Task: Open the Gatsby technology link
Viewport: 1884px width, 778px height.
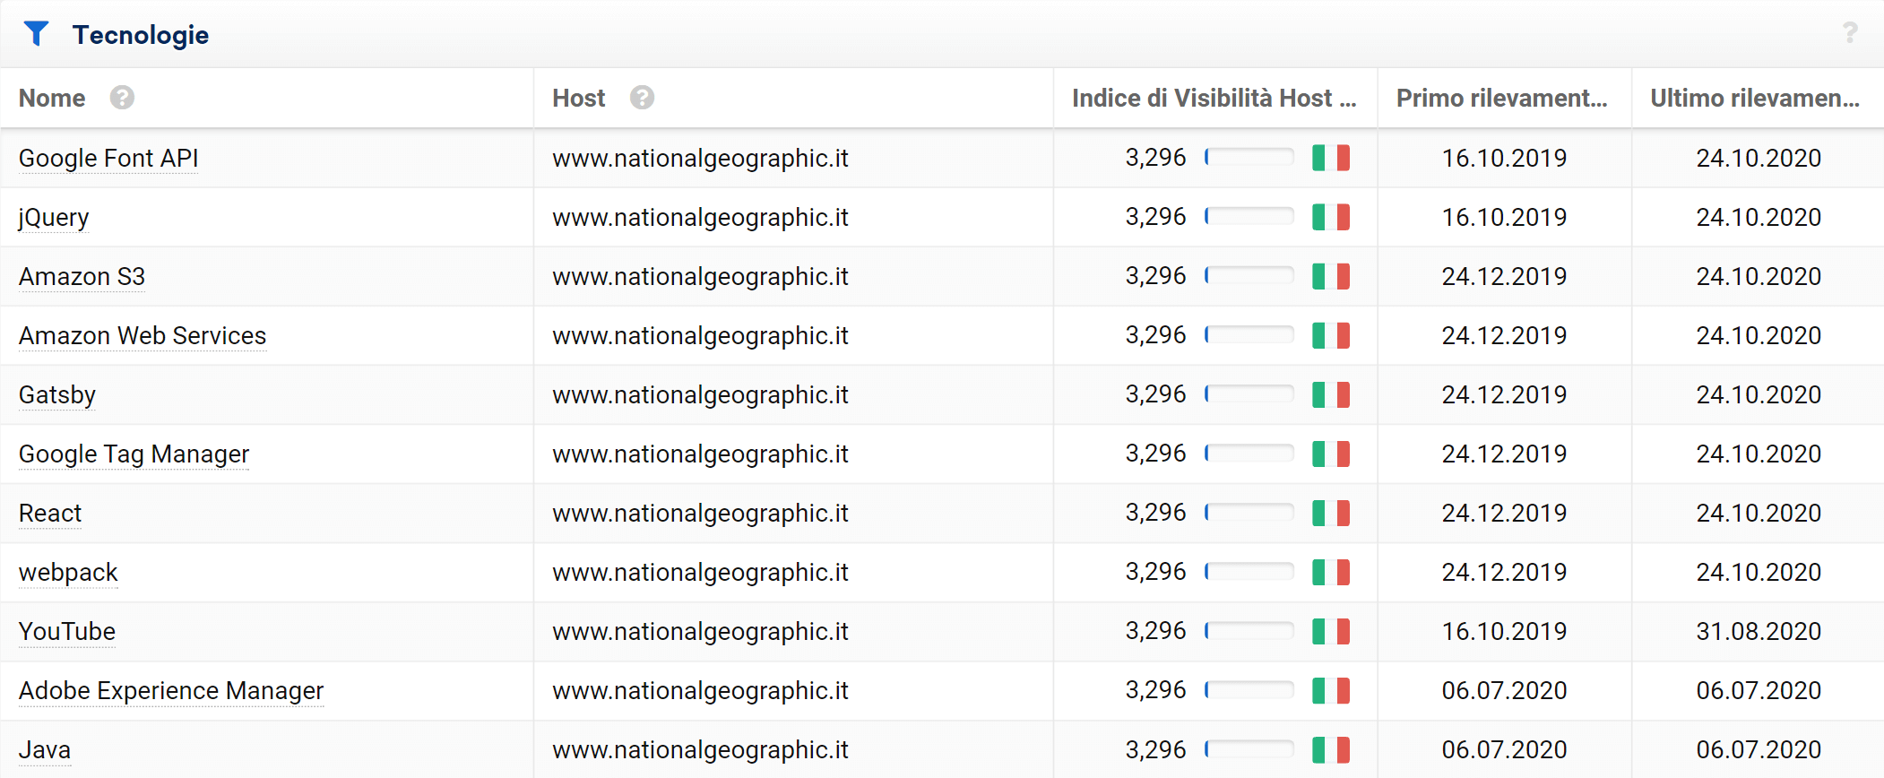Action: (x=57, y=394)
